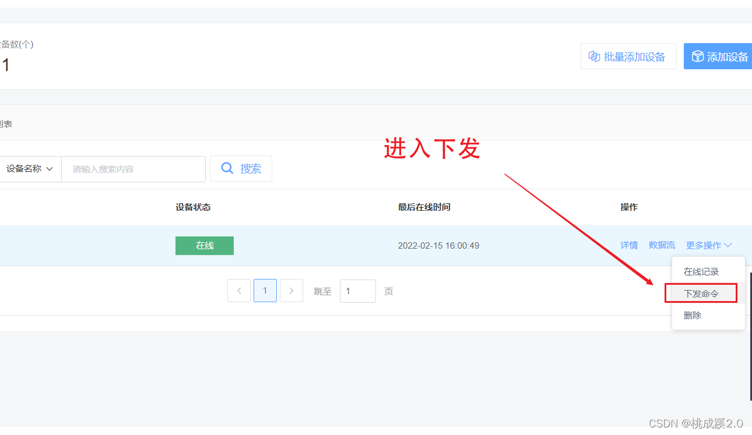Open the device 详情 link

[x=629, y=245]
